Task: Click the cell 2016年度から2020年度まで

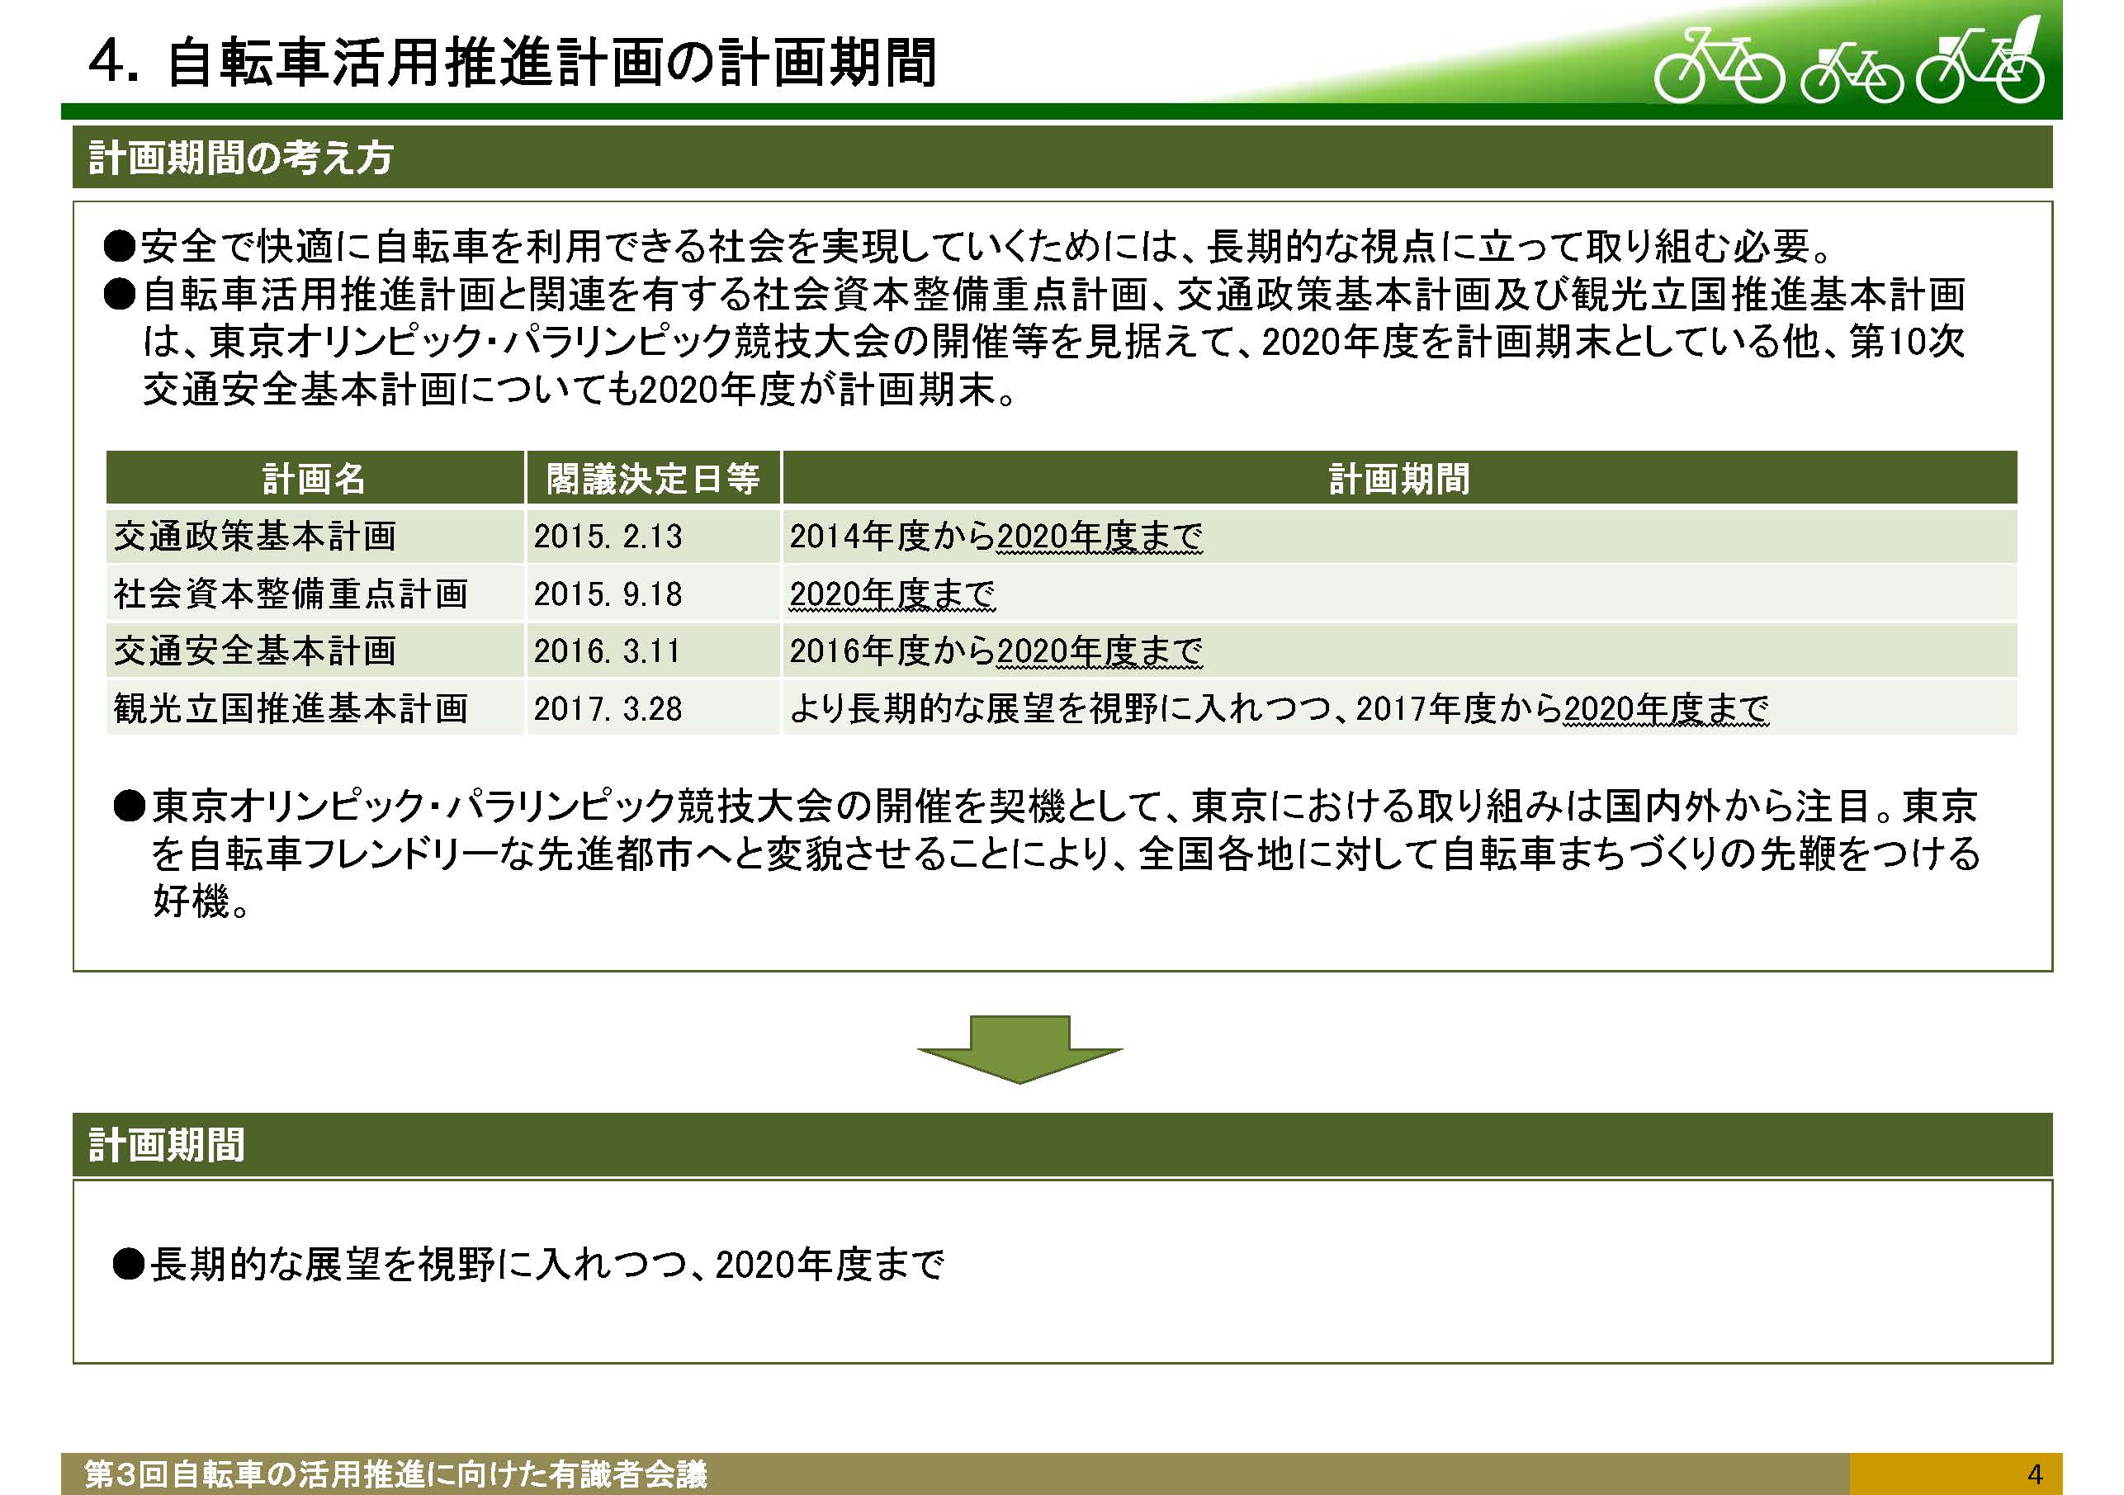Action: coord(1398,651)
